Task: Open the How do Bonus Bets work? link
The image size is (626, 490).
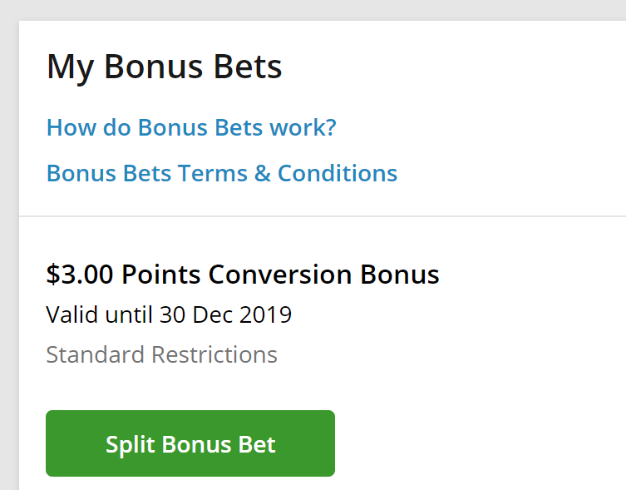Action: (x=191, y=128)
